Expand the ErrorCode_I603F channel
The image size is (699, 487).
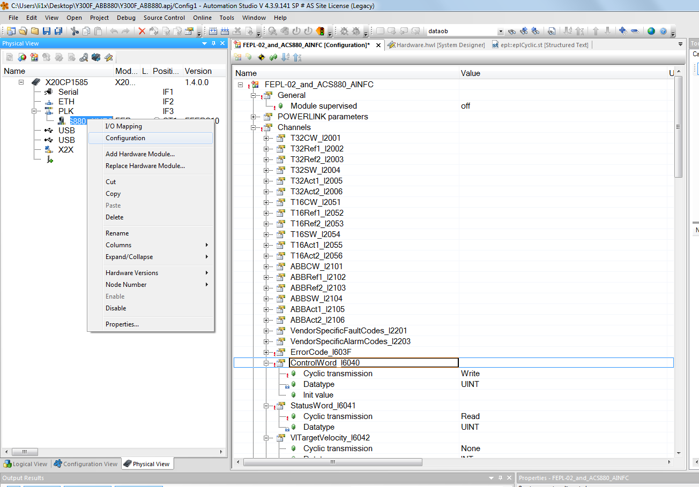[266, 352]
